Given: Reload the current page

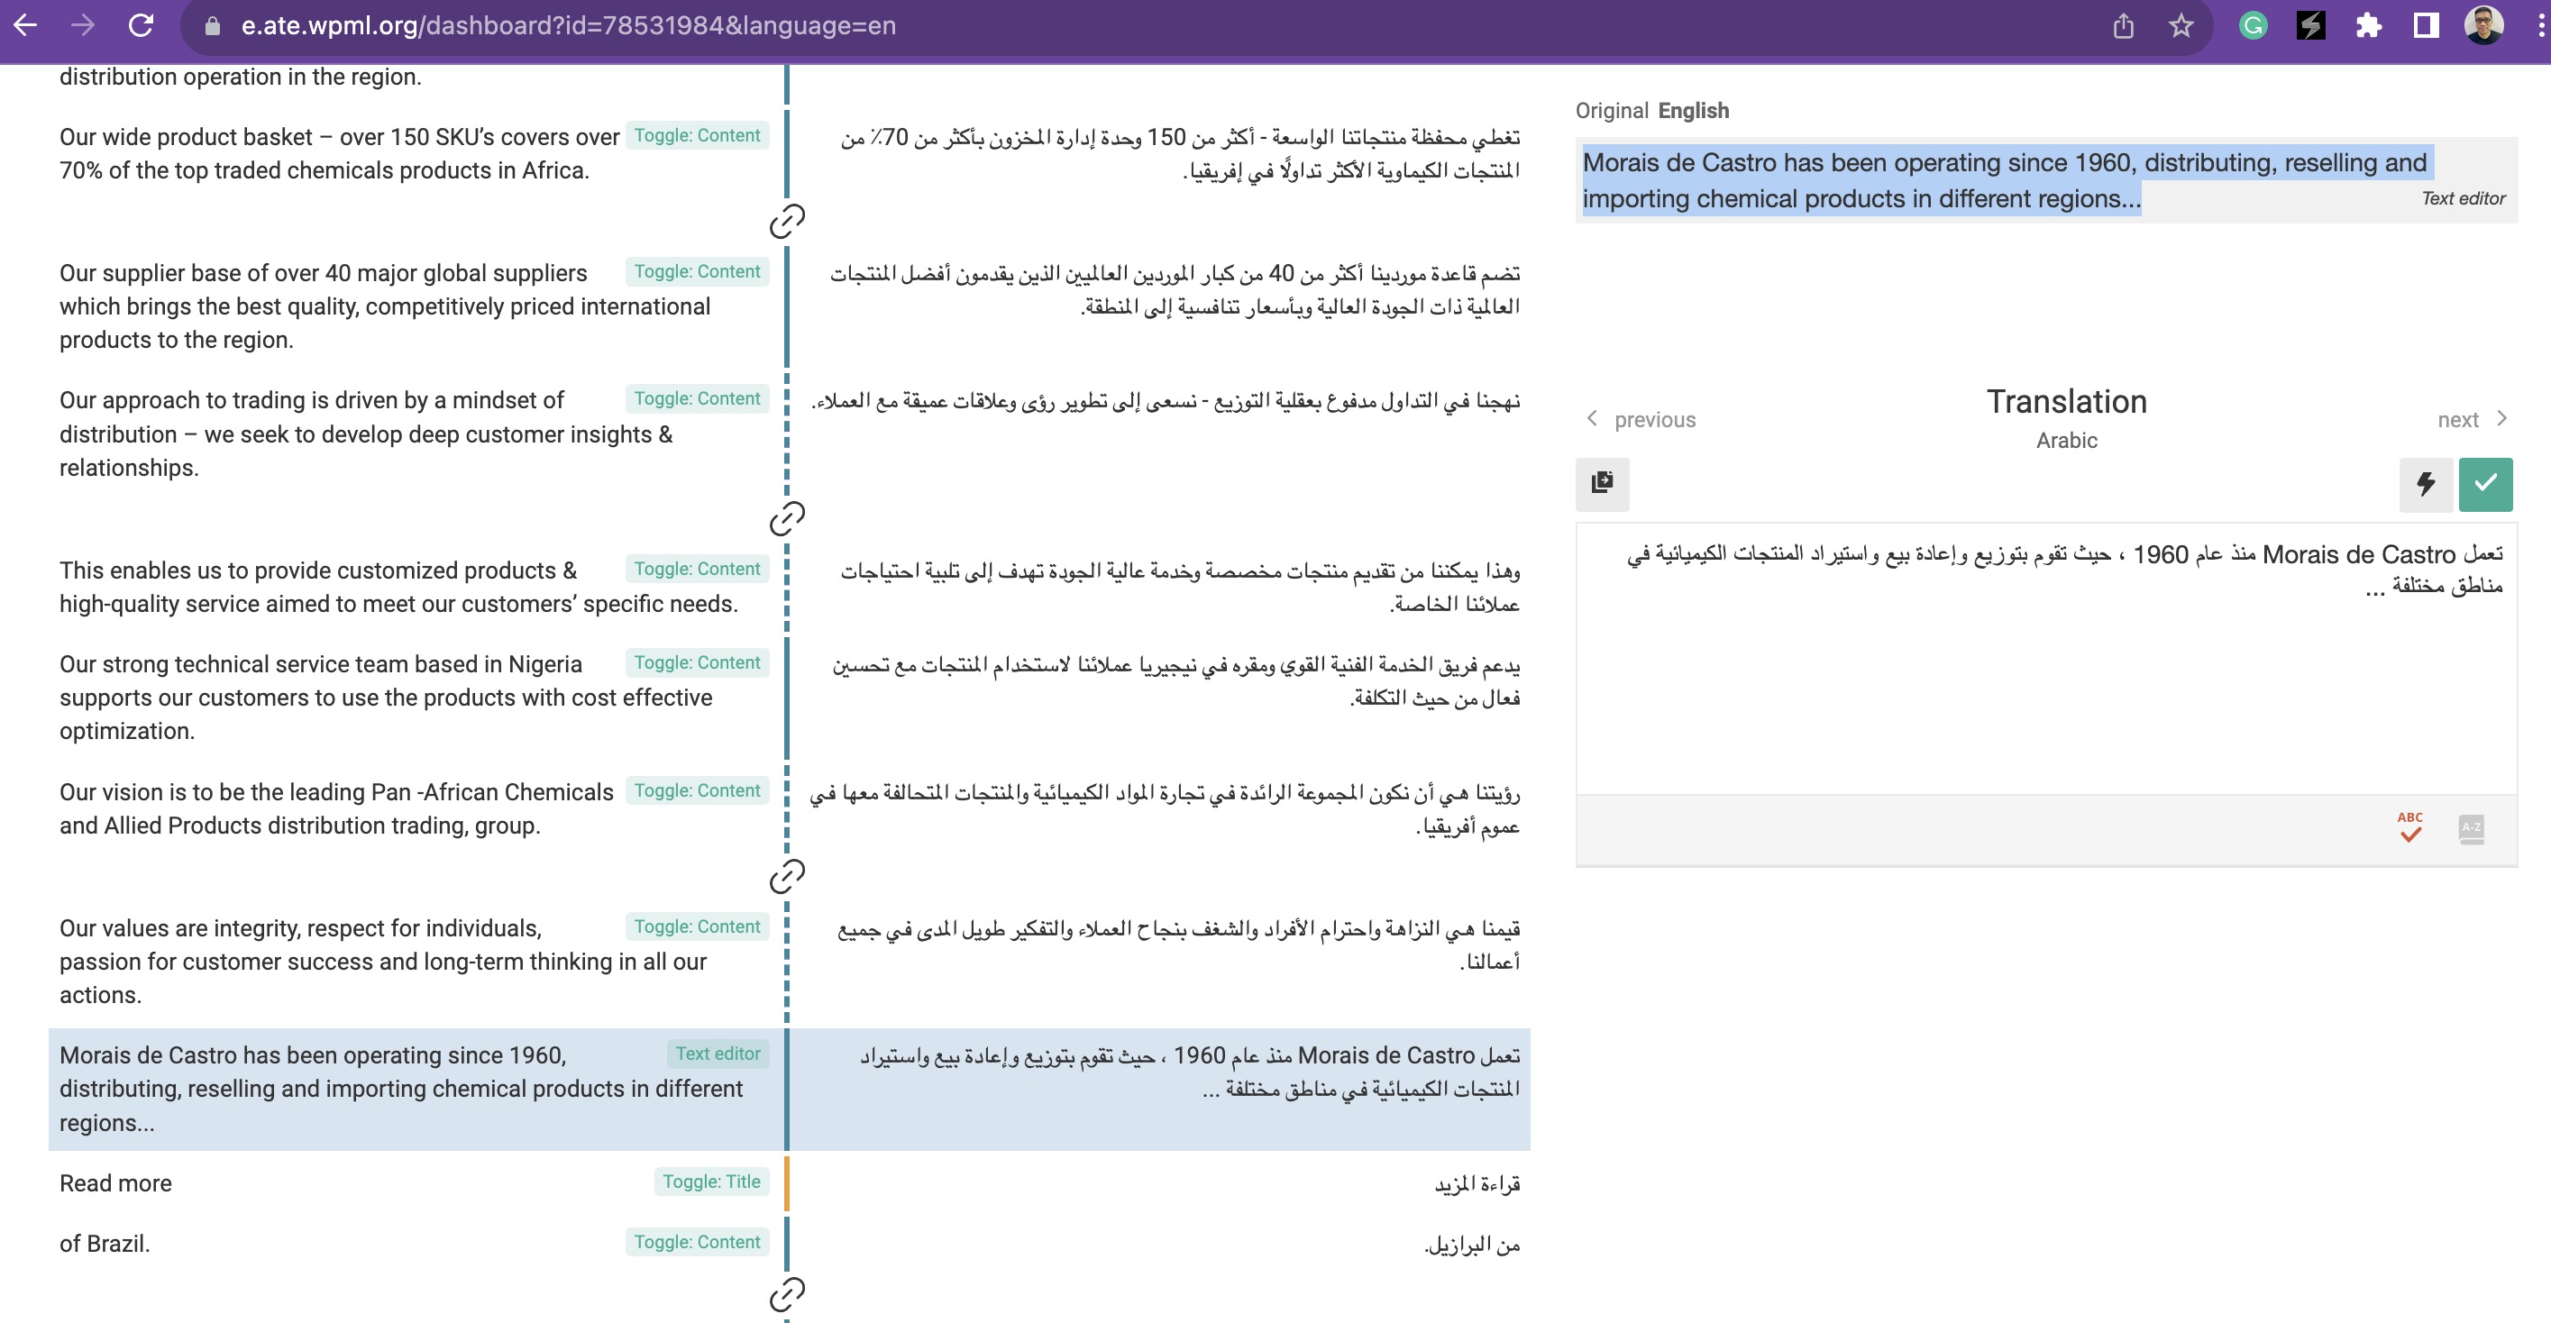Looking at the screenshot, I should click(x=142, y=26).
